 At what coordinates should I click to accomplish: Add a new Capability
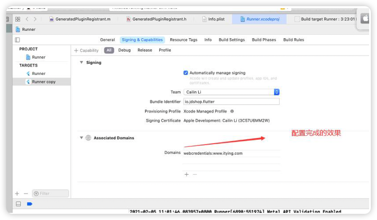[x=86, y=51]
